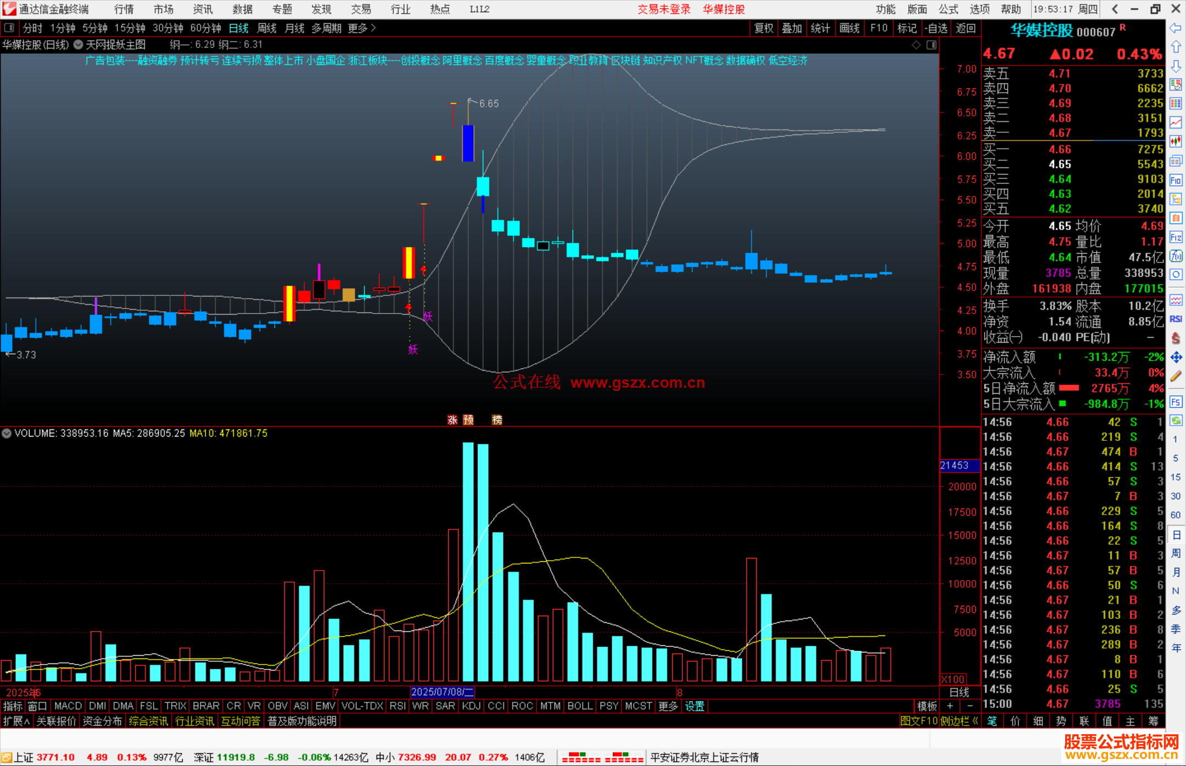Click the red S dollar icon in sidebar
The width and height of the screenshot is (1186, 766).
1176,338
